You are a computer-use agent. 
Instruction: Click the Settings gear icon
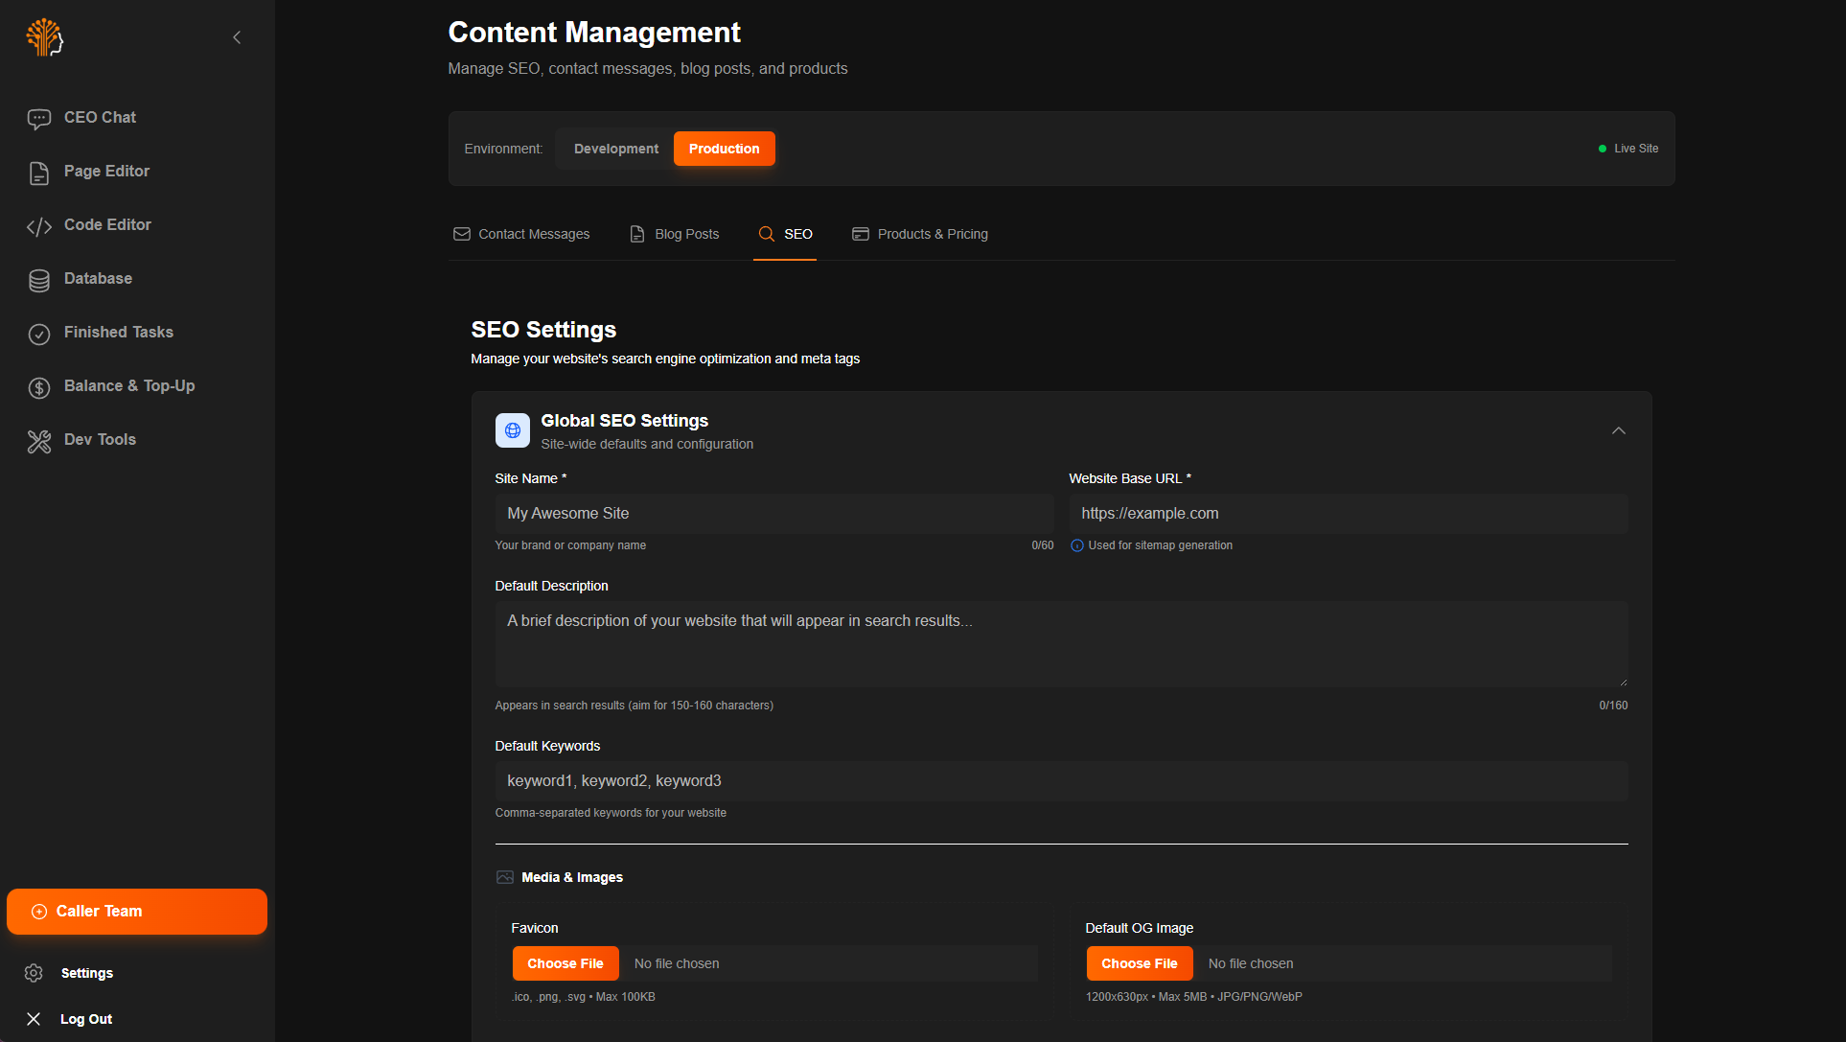tap(34, 973)
